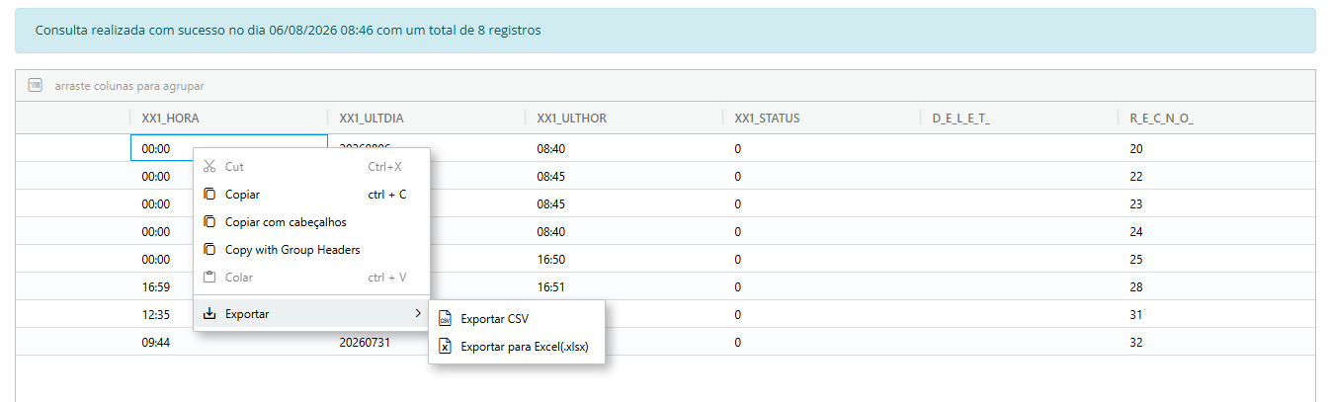Expand the Exportar submenu arrow
1328x402 pixels.
[x=417, y=314]
